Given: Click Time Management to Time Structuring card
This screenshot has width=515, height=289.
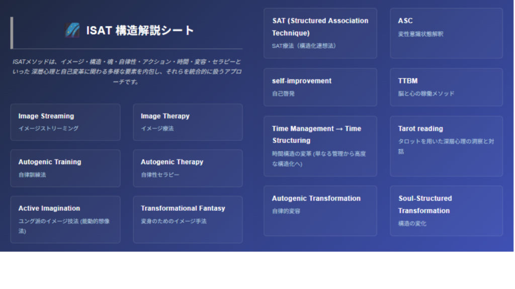Looking at the screenshot, I should [320, 146].
